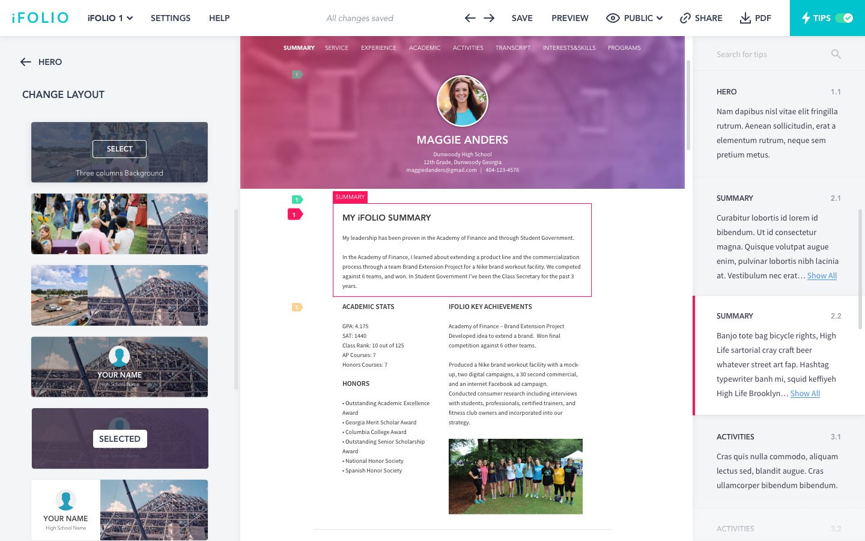Click the yellow tip marker near Academic Stats
This screenshot has width=865, height=541.
297,307
